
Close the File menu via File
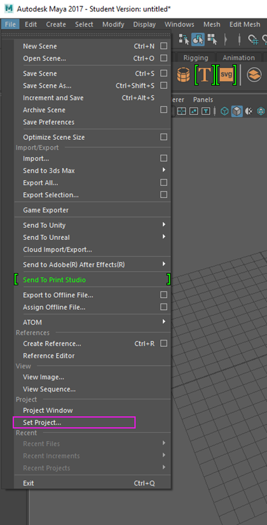10,24
